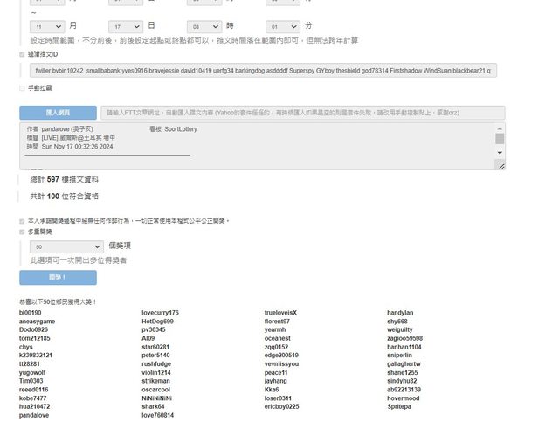Screen dimensions: 559x422
Task: Toggle the 過濾推文ID checkbox
Action: [x=23, y=54]
